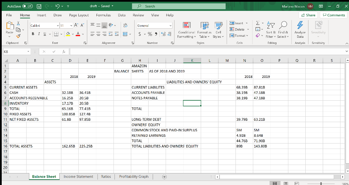The width and height of the screenshot is (349, 185).
Task: Apply the yellow fill color
Action: click(x=68, y=34)
